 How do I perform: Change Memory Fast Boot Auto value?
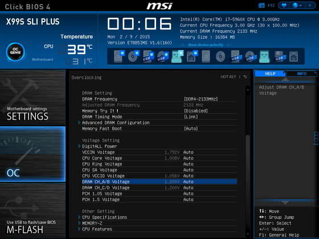point(191,129)
